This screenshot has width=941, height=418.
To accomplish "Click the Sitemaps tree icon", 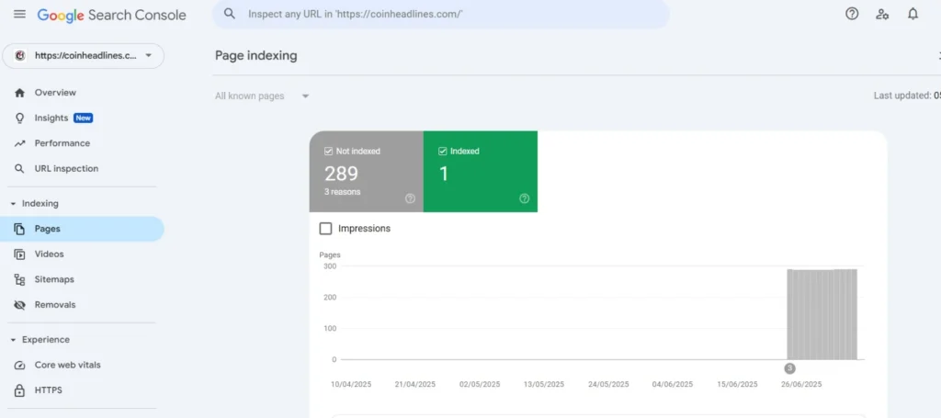I will coord(20,279).
